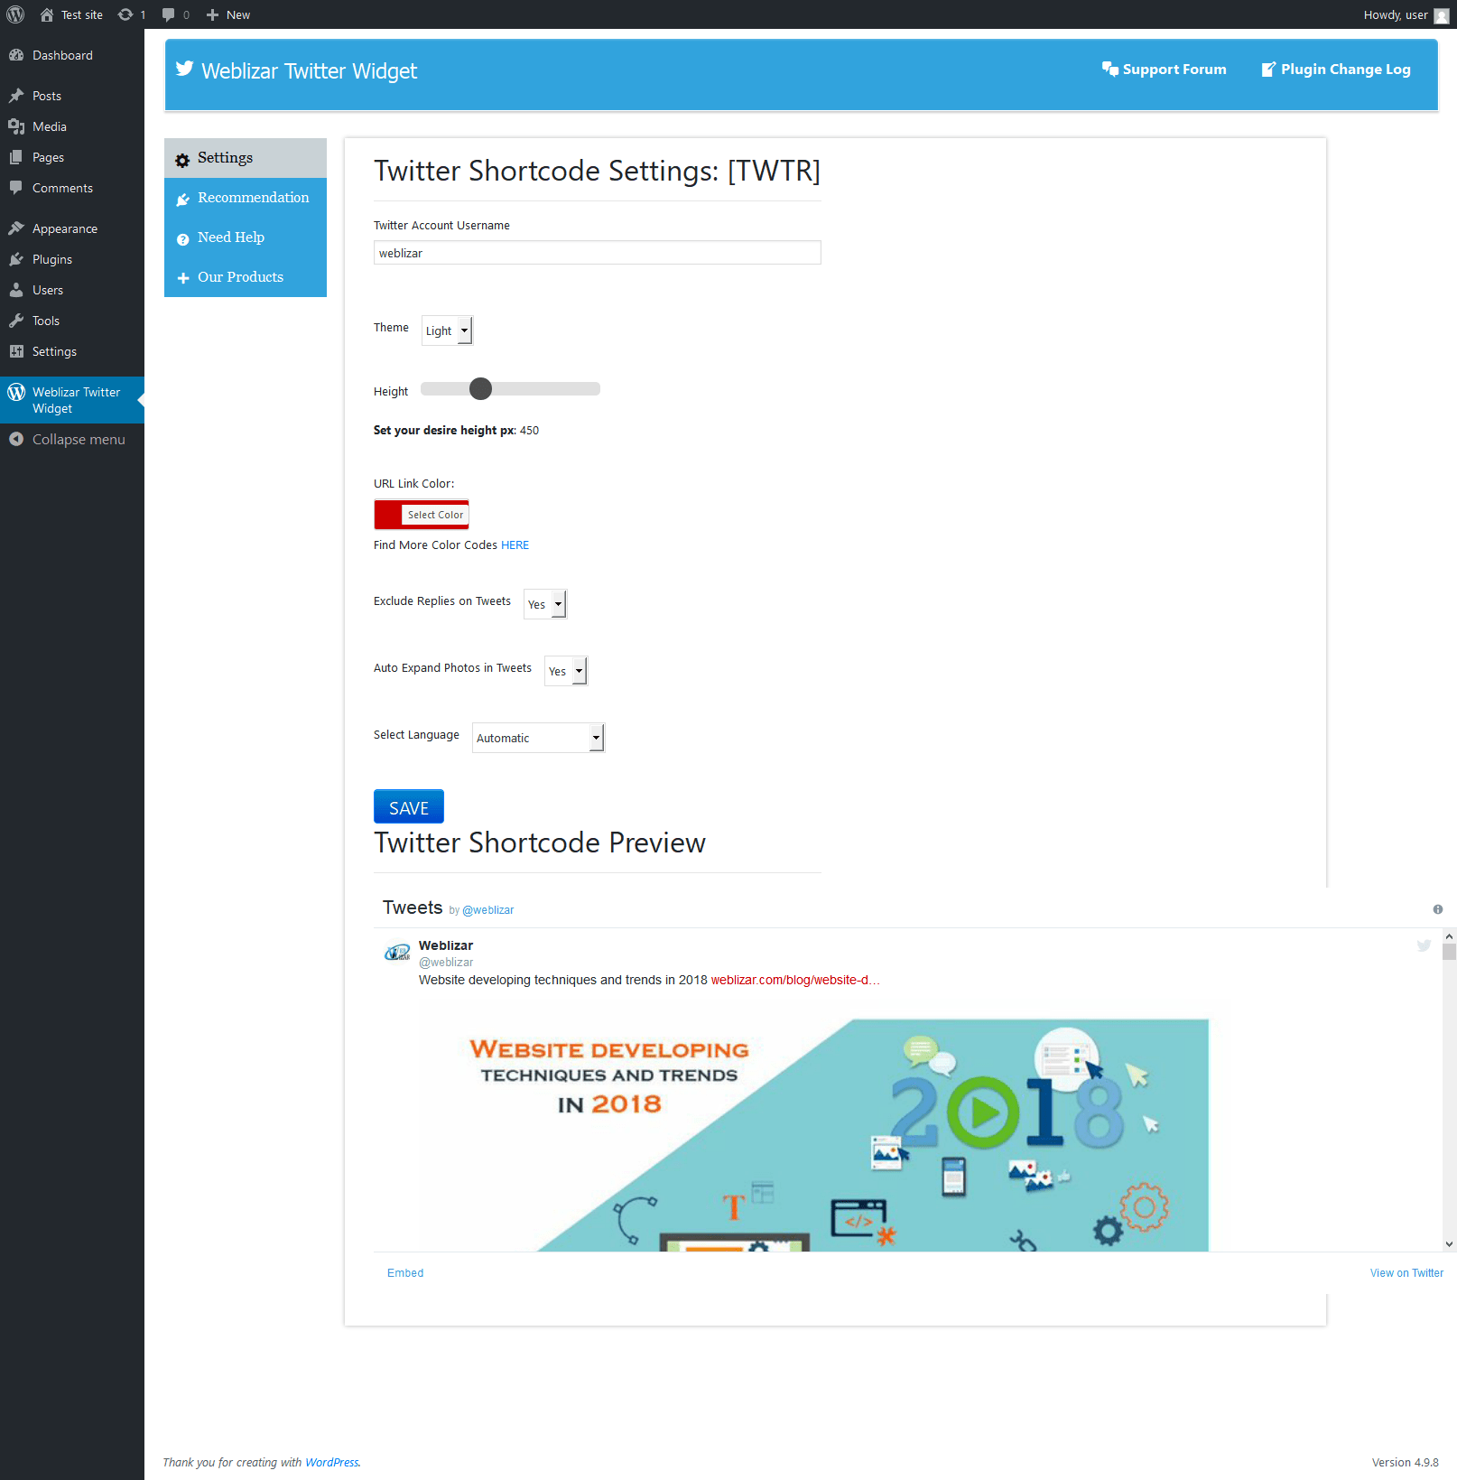1457x1480 pixels.
Task: Open the Select Language dropdown
Action: (x=538, y=738)
